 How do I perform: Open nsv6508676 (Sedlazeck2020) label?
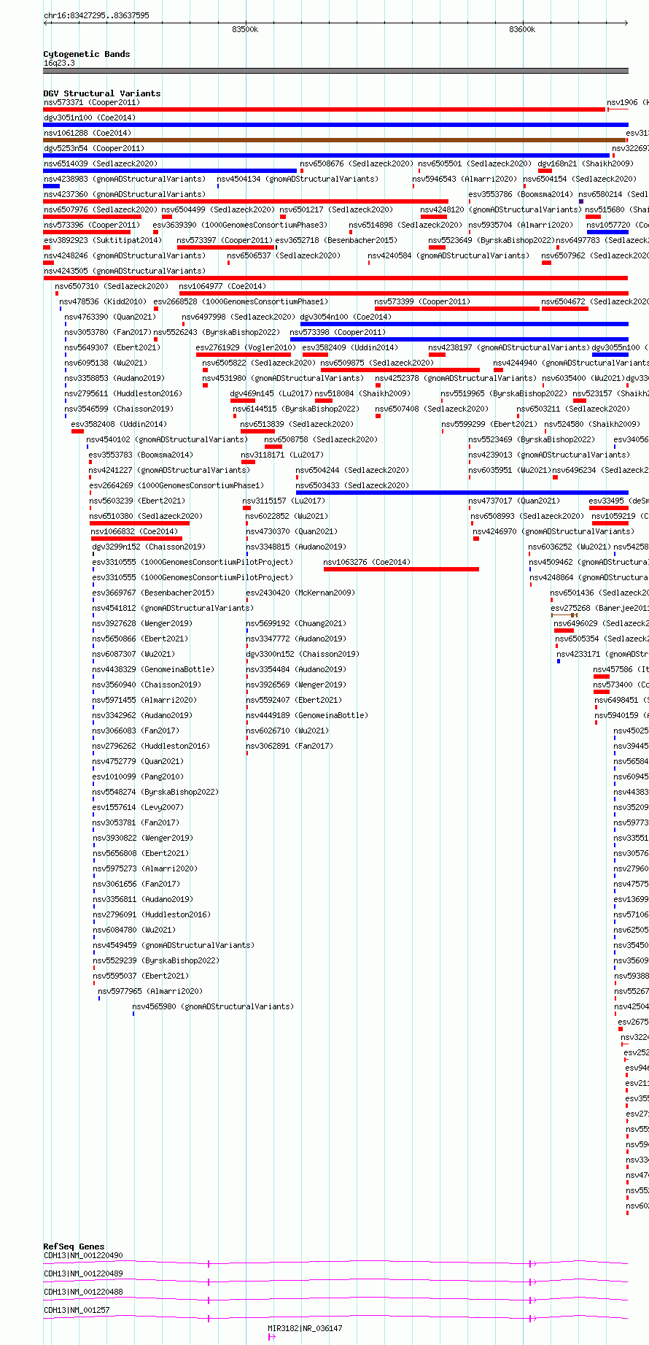pyautogui.click(x=357, y=163)
